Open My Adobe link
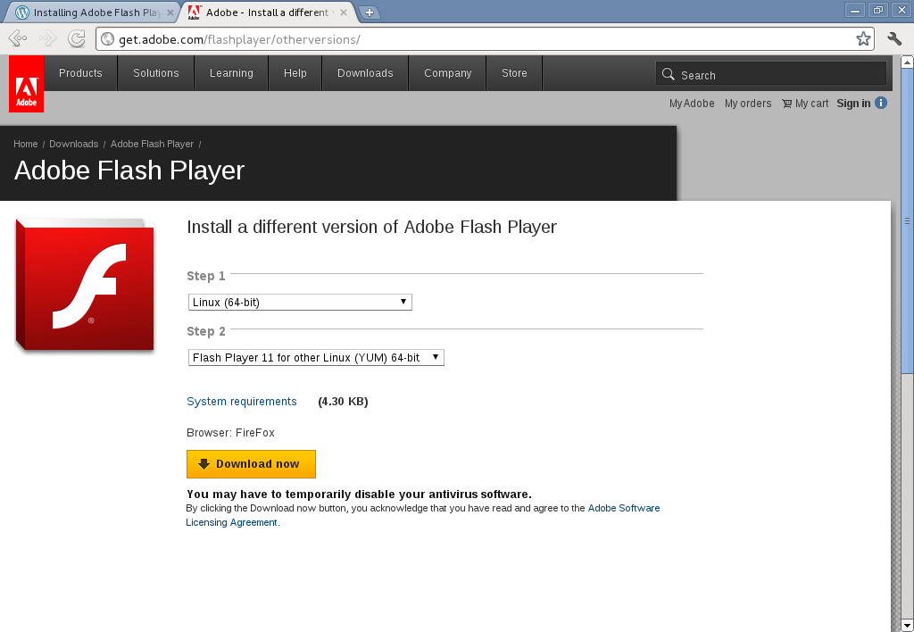This screenshot has width=914, height=632. (x=692, y=104)
